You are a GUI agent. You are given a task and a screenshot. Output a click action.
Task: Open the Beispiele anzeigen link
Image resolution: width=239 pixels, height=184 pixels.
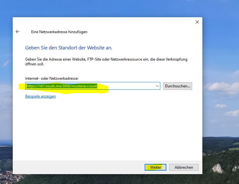[40, 96]
